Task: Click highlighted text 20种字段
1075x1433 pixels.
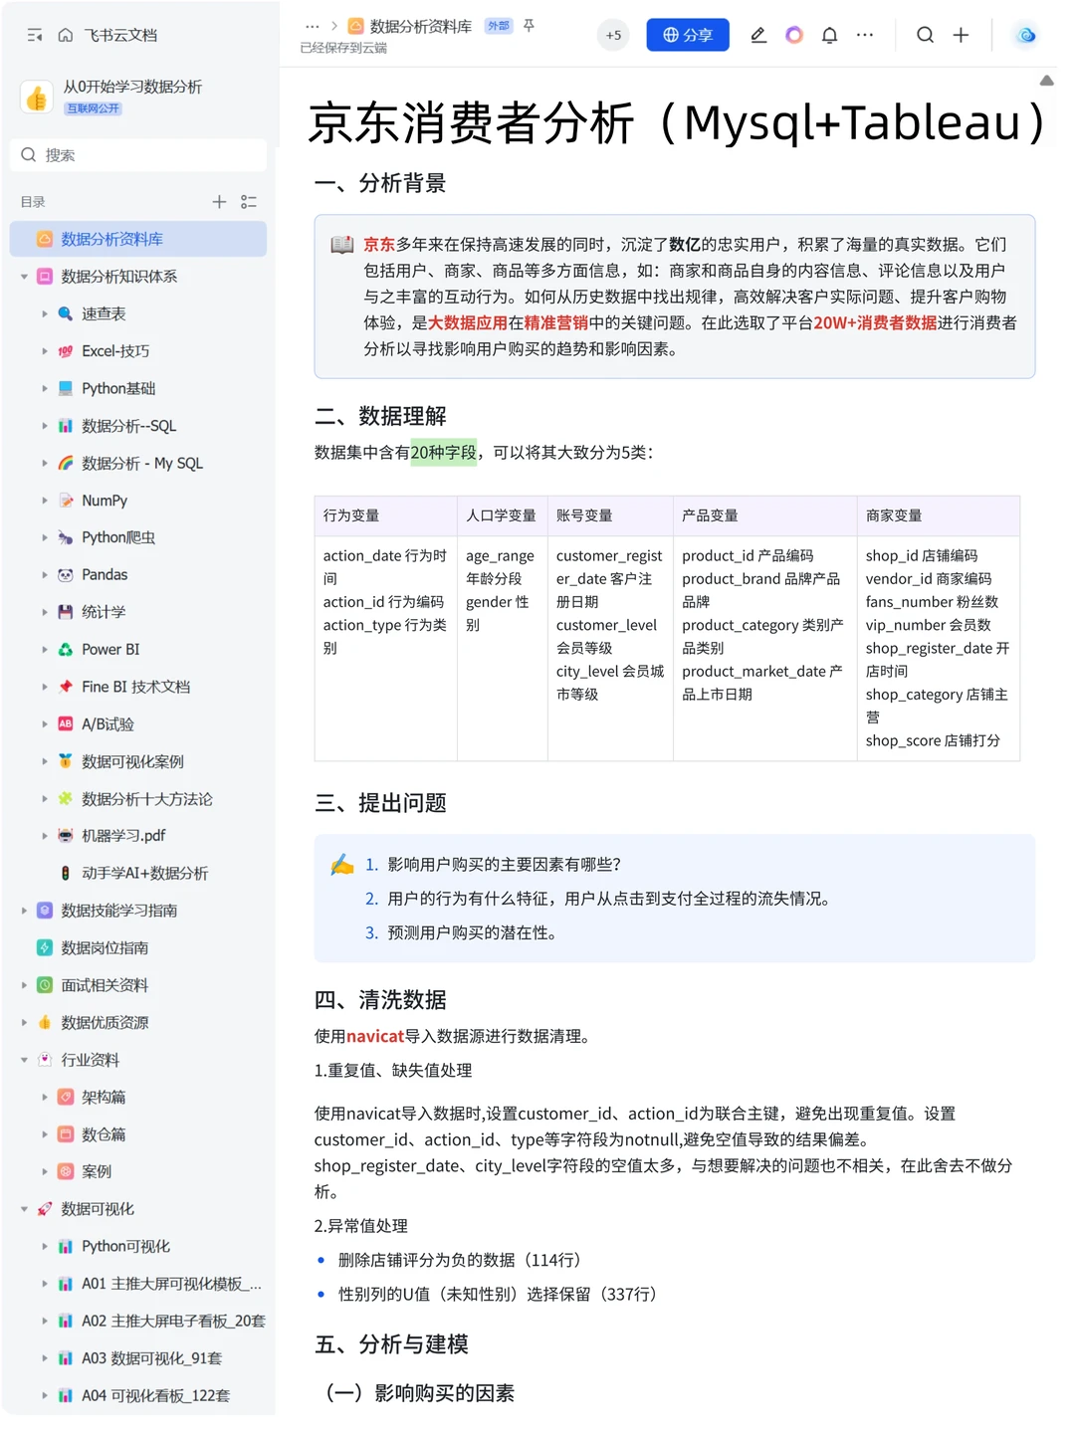Action: (444, 453)
